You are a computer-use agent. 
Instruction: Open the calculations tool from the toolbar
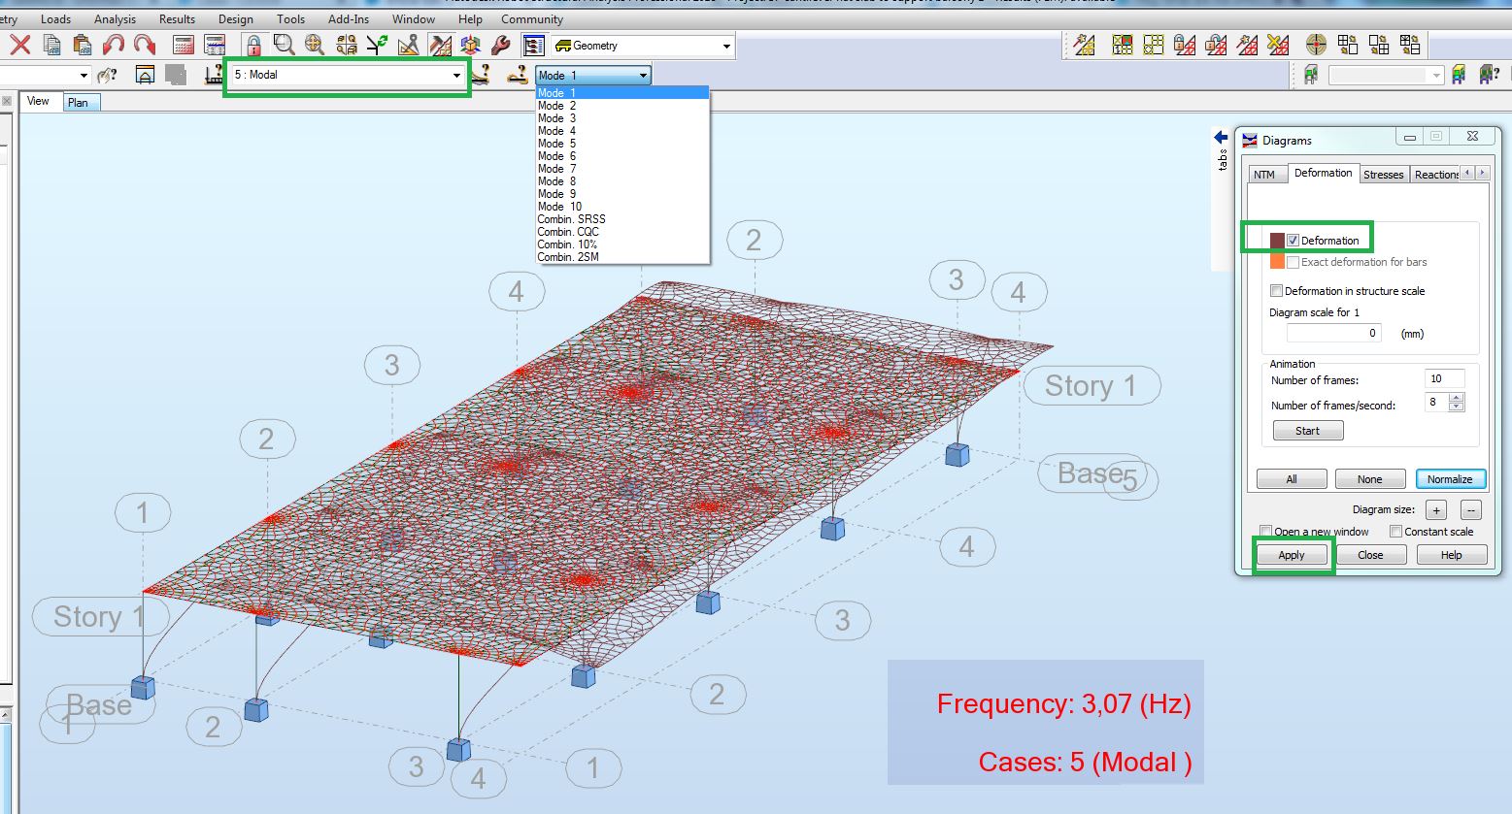pyautogui.click(x=182, y=43)
